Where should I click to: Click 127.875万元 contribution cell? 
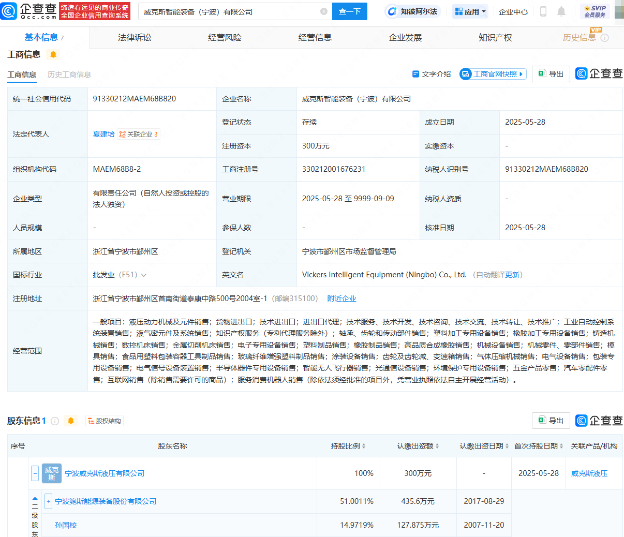[418, 525]
